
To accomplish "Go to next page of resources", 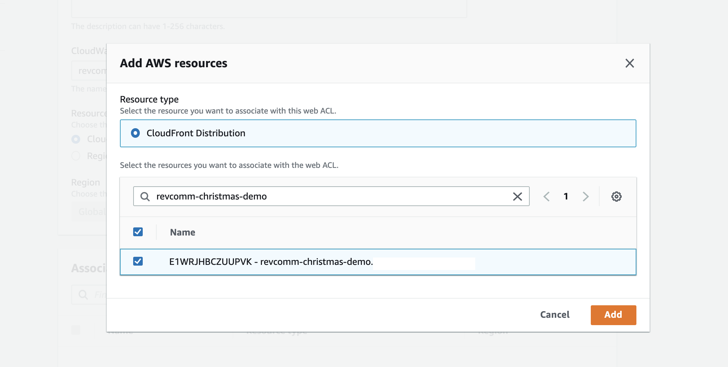I will tap(586, 197).
